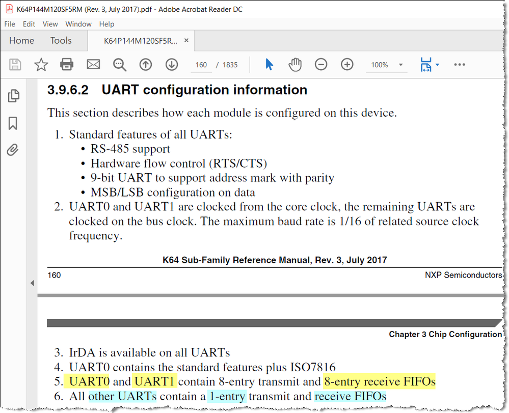Click "Chapter 3 Chip Configuration" header text
Image resolution: width=509 pixels, height=413 pixels.
click(x=445, y=334)
